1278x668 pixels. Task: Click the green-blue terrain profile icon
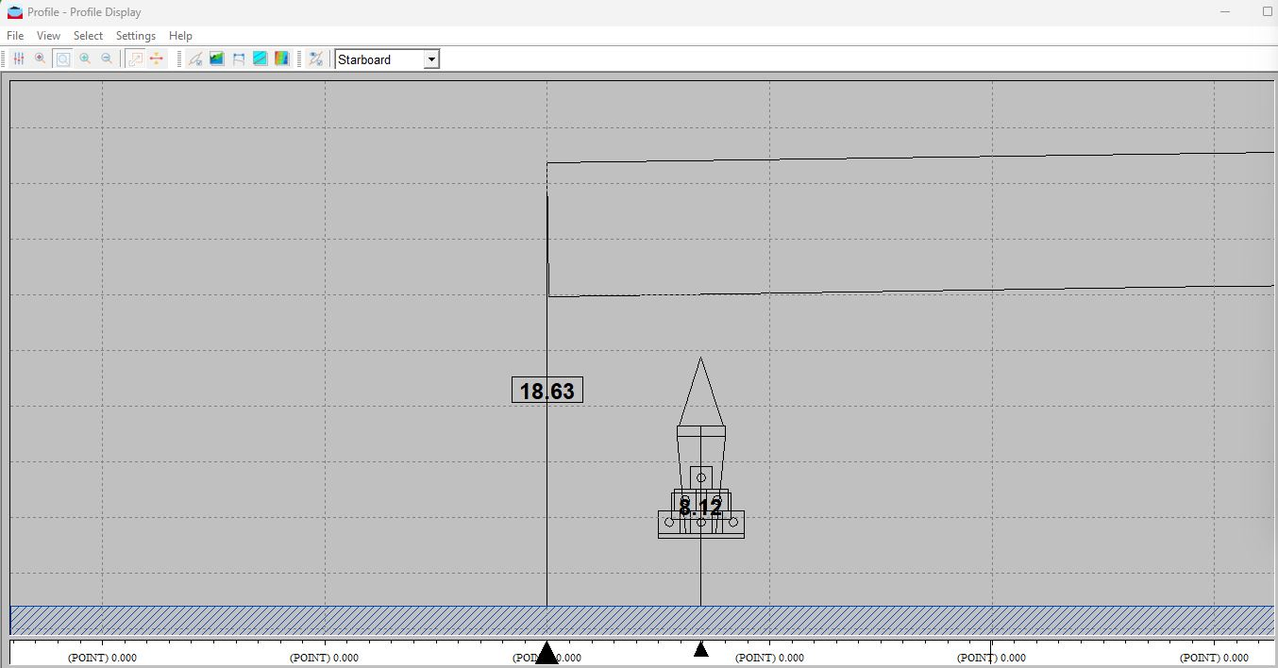click(x=217, y=58)
